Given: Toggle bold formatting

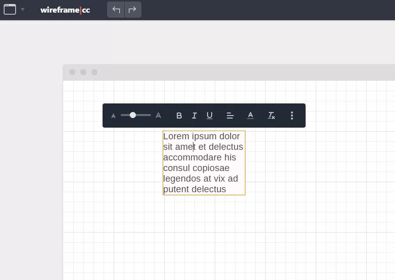Looking at the screenshot, I should [x=179, y=116].
